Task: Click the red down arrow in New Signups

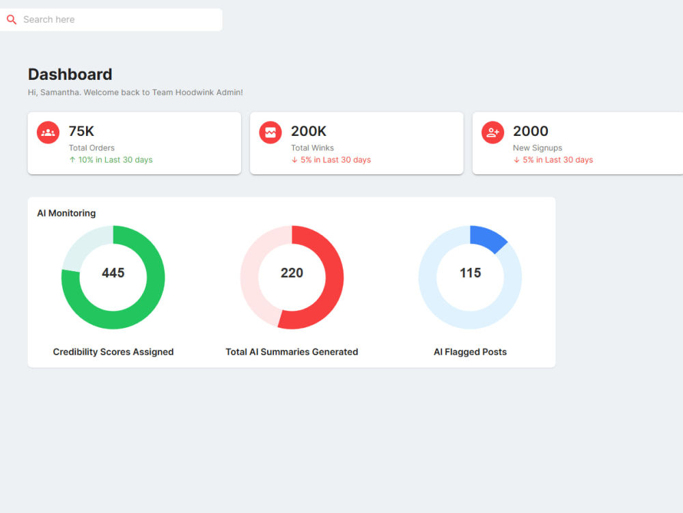Action: pos(516,160)
